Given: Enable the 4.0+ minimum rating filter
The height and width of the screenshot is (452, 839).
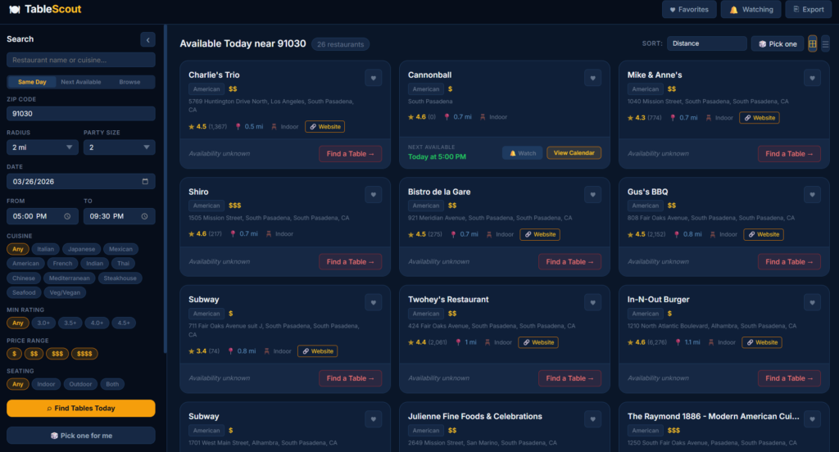Looking at the screenshot, I should pyautogui.click(x=98, y=323).
